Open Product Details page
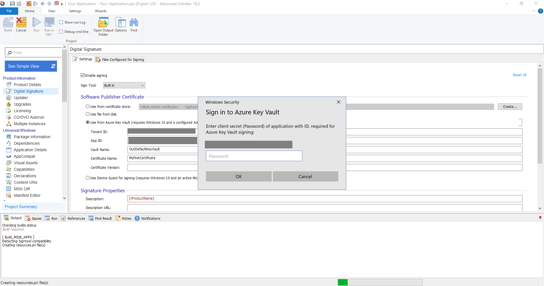This screenshot has width=544, height=286. 27,85
